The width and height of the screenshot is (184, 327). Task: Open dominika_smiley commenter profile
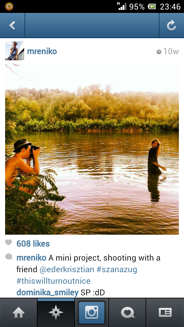pos(47,293)
